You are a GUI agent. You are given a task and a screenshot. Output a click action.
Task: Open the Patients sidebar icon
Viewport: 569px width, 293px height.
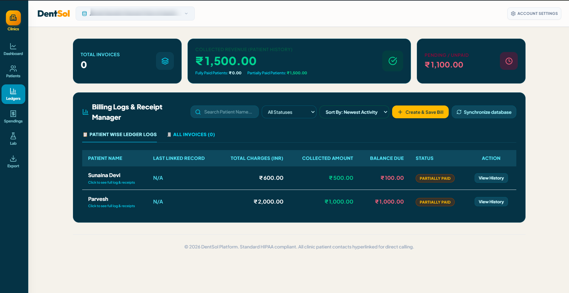point(13,72)
